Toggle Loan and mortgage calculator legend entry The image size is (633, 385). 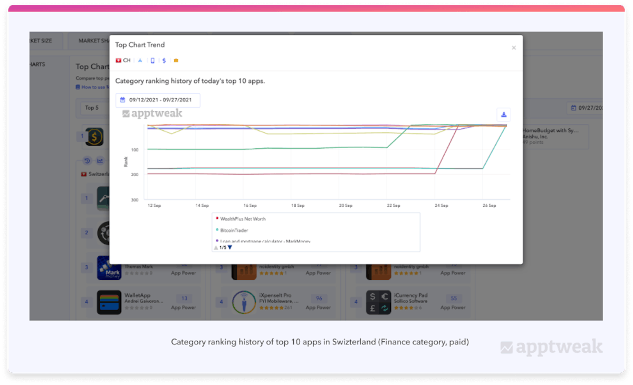tap(265, 240)
